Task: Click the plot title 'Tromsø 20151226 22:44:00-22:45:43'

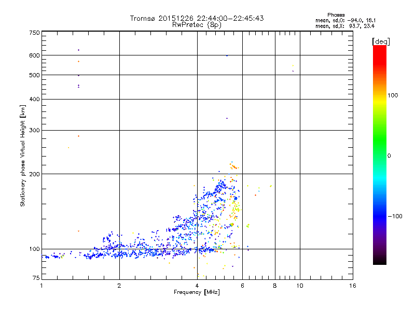Action: [197, 18]
